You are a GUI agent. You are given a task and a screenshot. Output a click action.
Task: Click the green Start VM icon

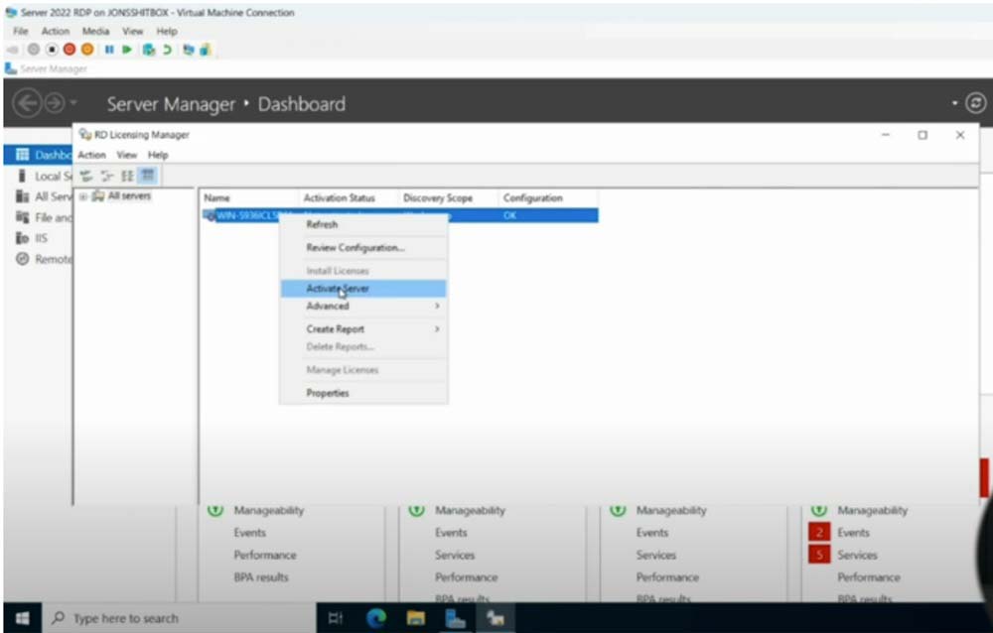[127, 49]
